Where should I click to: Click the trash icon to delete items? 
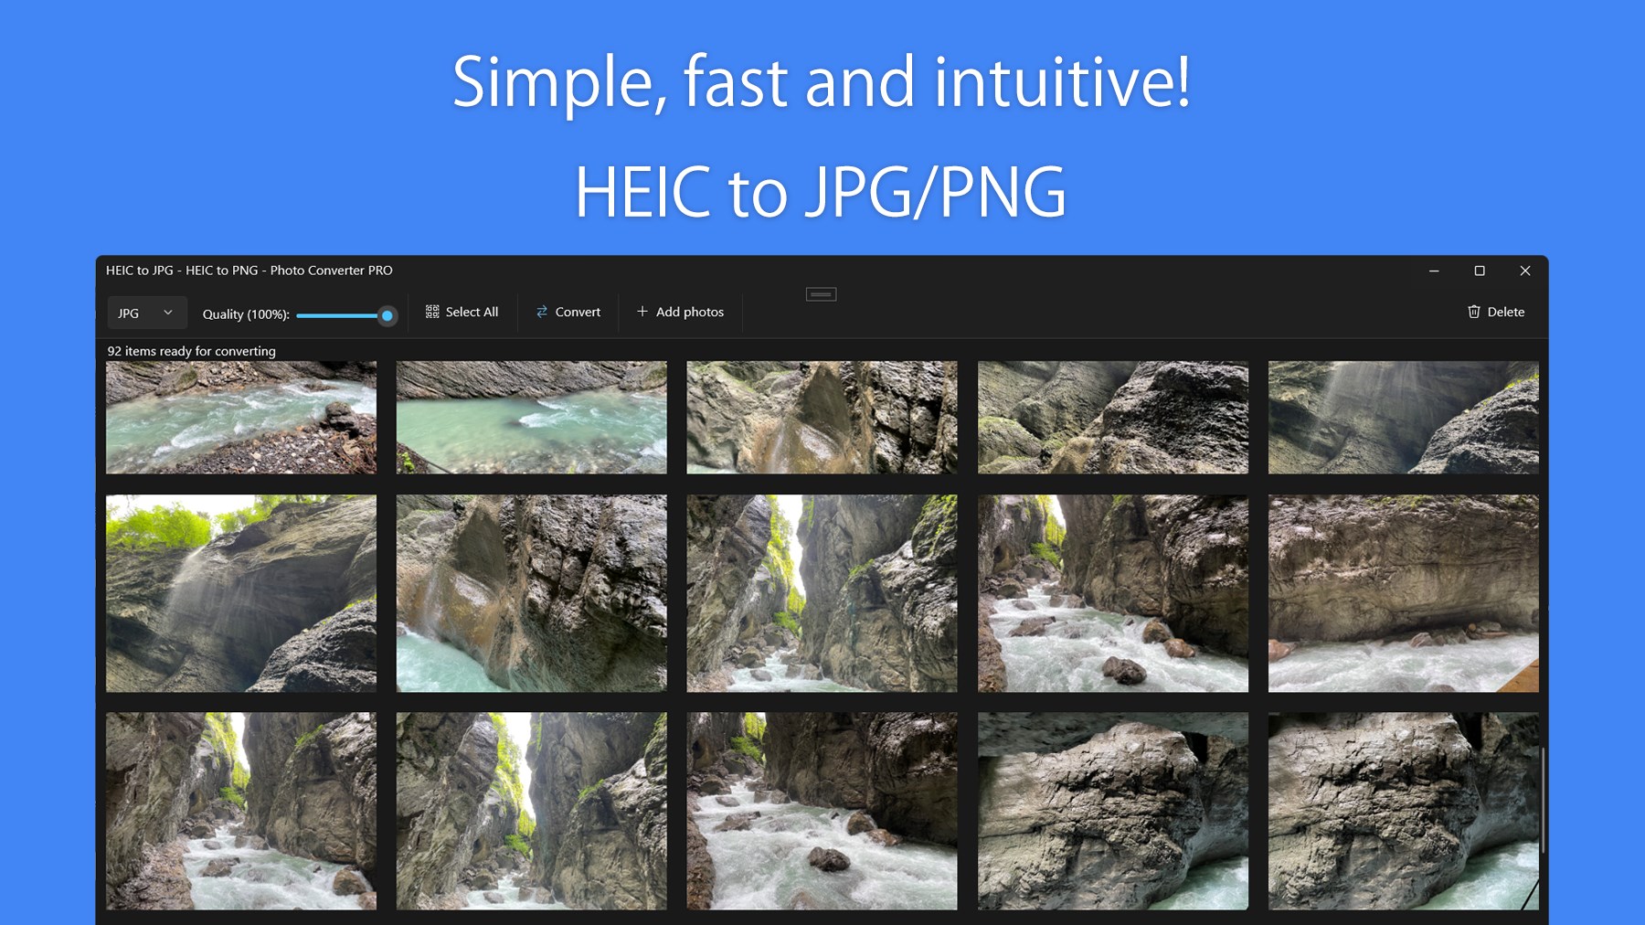point(1472,312)
